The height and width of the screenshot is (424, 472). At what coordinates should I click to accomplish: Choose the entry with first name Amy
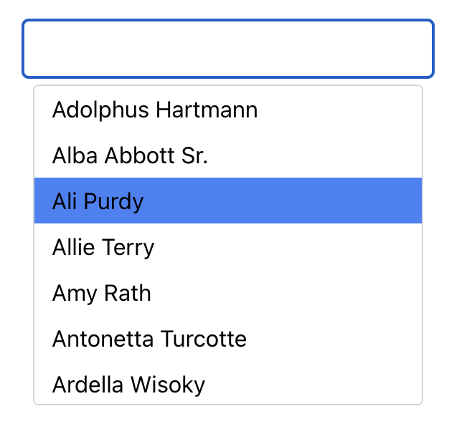(x=102, y=293)
